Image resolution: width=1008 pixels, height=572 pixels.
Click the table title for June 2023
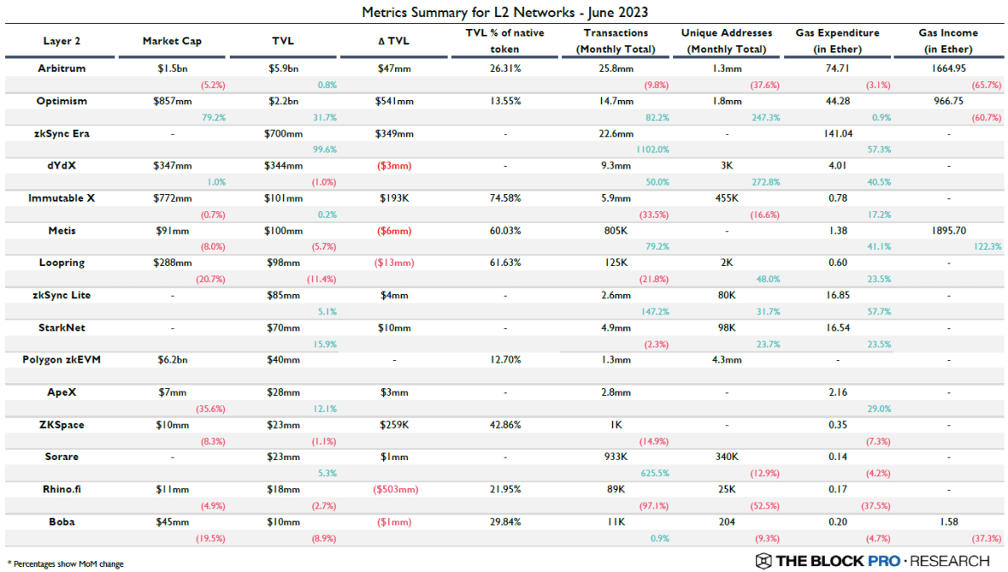click(505, 12)
